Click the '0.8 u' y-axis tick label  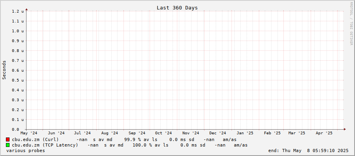pyautogui.click(x=18, y=50)
